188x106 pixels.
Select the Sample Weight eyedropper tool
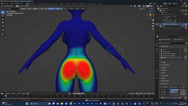[3, 30]
